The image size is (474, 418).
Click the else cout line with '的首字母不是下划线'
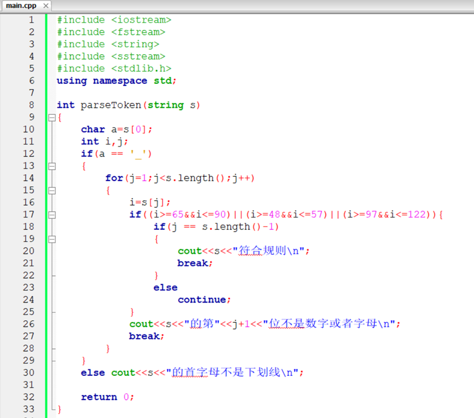tap(192, 373)
